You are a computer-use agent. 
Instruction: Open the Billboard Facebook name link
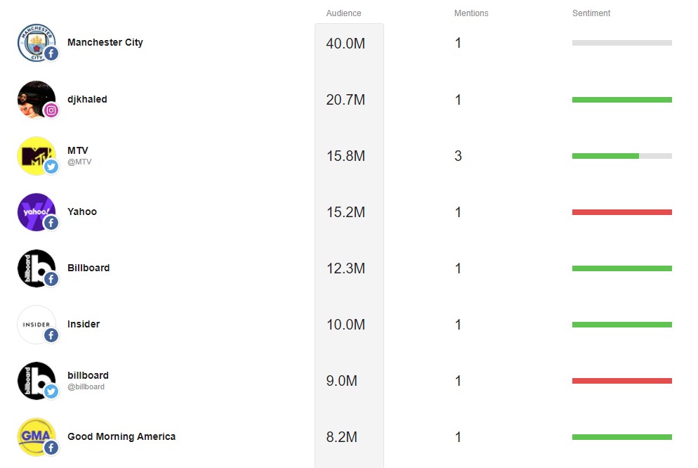click(x=88, y=268)
